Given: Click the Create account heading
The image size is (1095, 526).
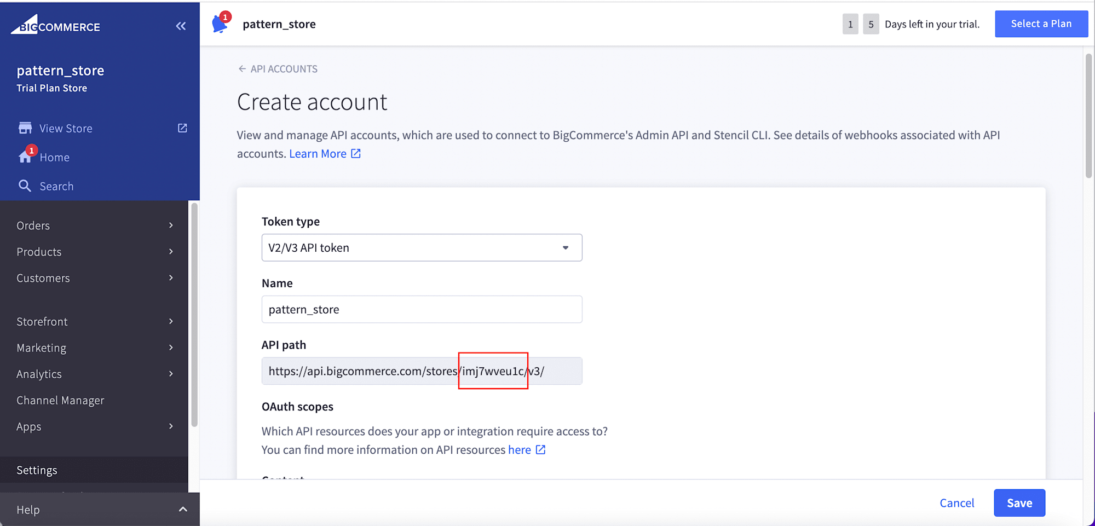Looking at the screenshot, I should point(312,102).
